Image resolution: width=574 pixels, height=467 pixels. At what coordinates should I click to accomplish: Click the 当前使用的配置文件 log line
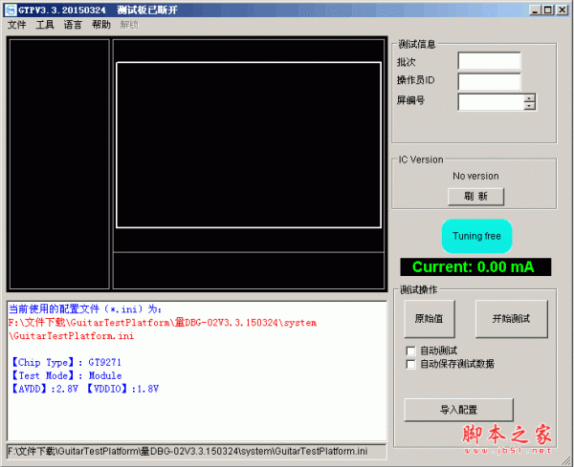pyautogui.click(x=85, y=309)
